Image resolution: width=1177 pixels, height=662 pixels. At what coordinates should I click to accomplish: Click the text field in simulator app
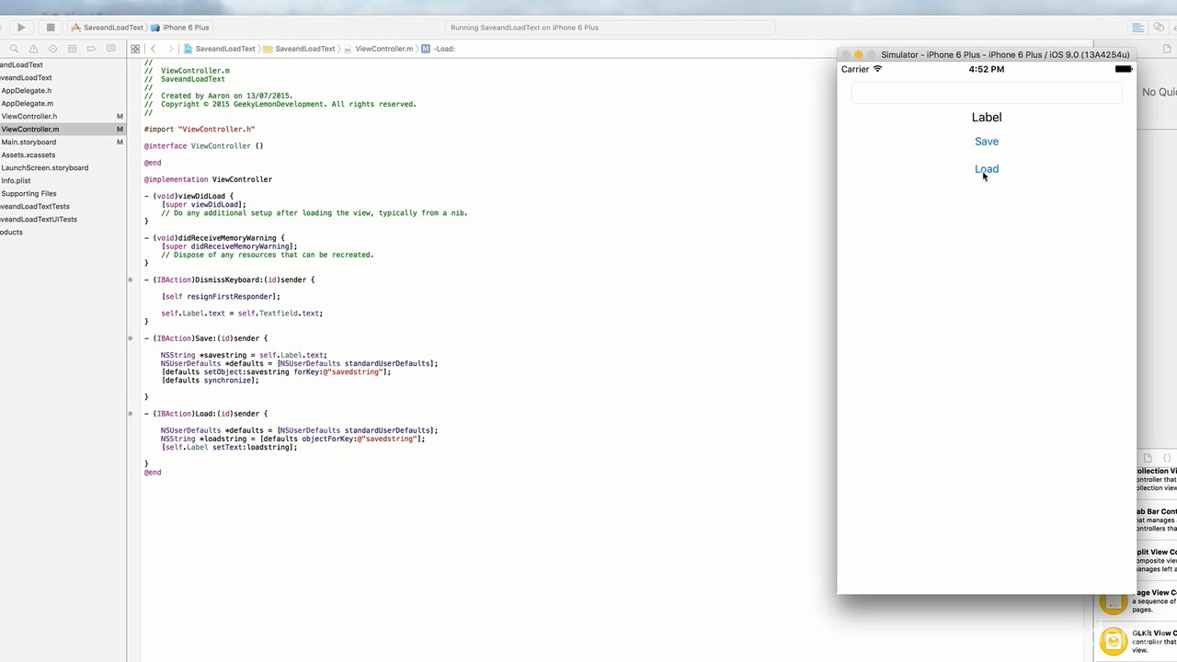pyautogui.click(x=987, y=93)
